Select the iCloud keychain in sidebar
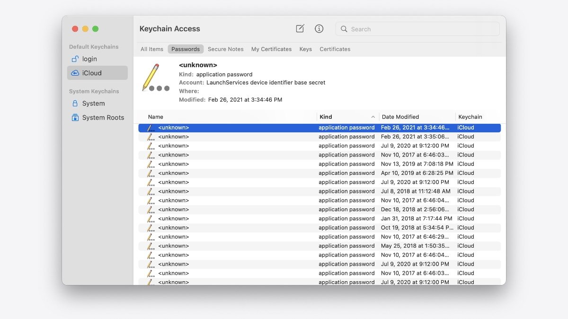This screenshot has height=319, width=568. point(97,73)
